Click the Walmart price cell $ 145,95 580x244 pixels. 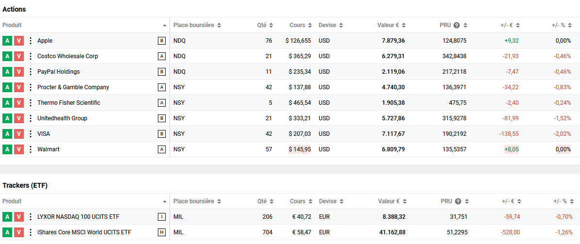(300, 149)
